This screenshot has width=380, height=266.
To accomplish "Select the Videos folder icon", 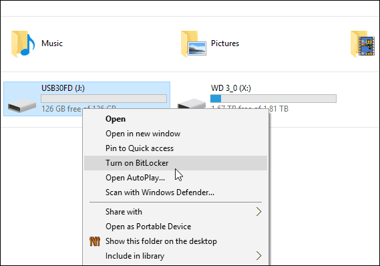I will 363,44.
